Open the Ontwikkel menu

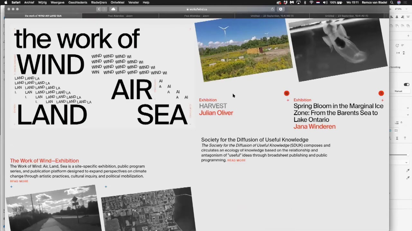tap(117, 2)
